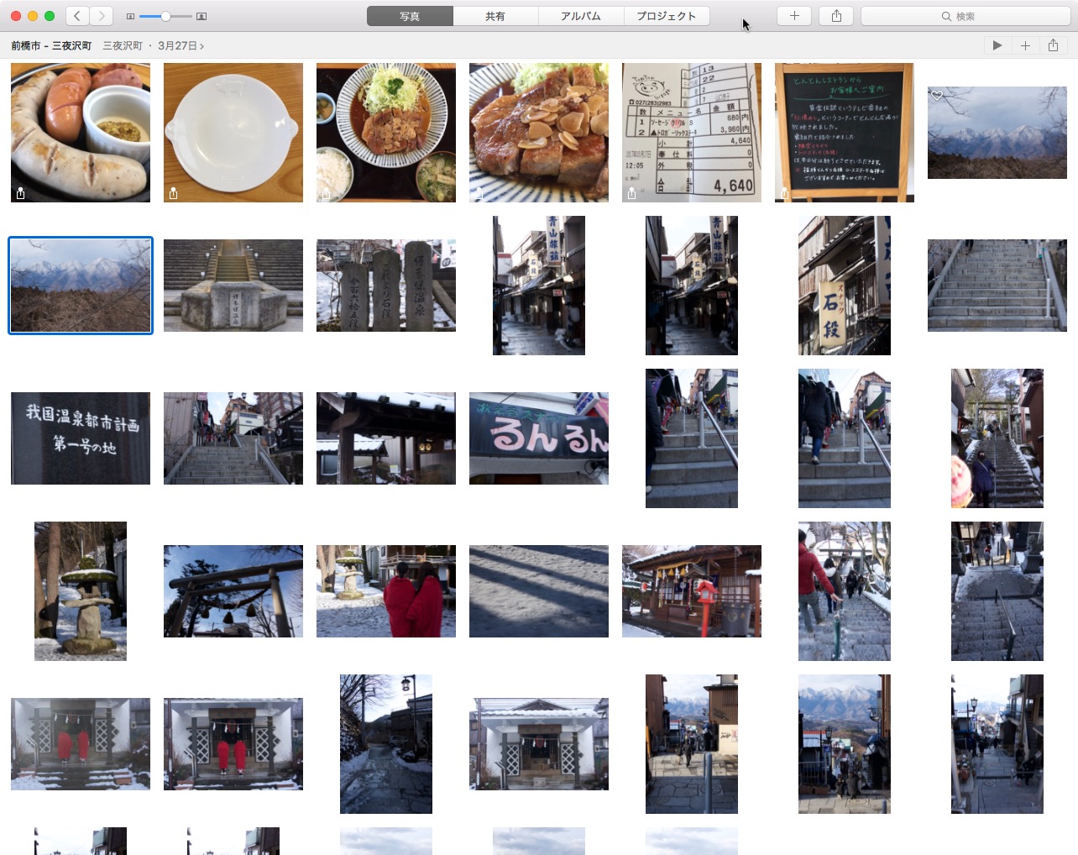Screen dimensions: 1078x855
Task: Click the blue-outlined selected mountain photo
Action: [x=81, y=286]
